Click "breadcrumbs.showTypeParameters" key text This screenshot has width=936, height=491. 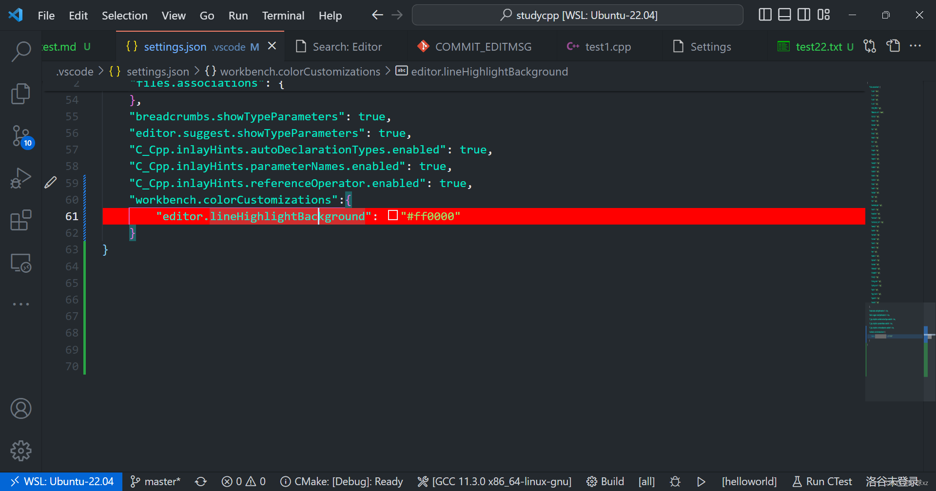click(237, 117)
